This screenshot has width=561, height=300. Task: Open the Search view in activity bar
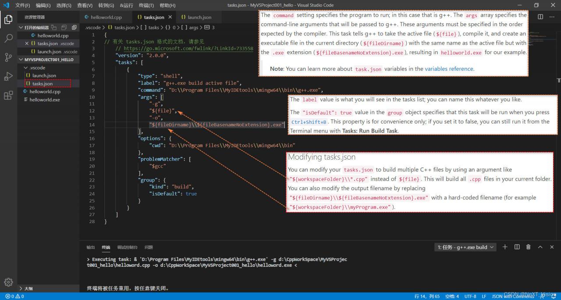(x=8, y=38)
